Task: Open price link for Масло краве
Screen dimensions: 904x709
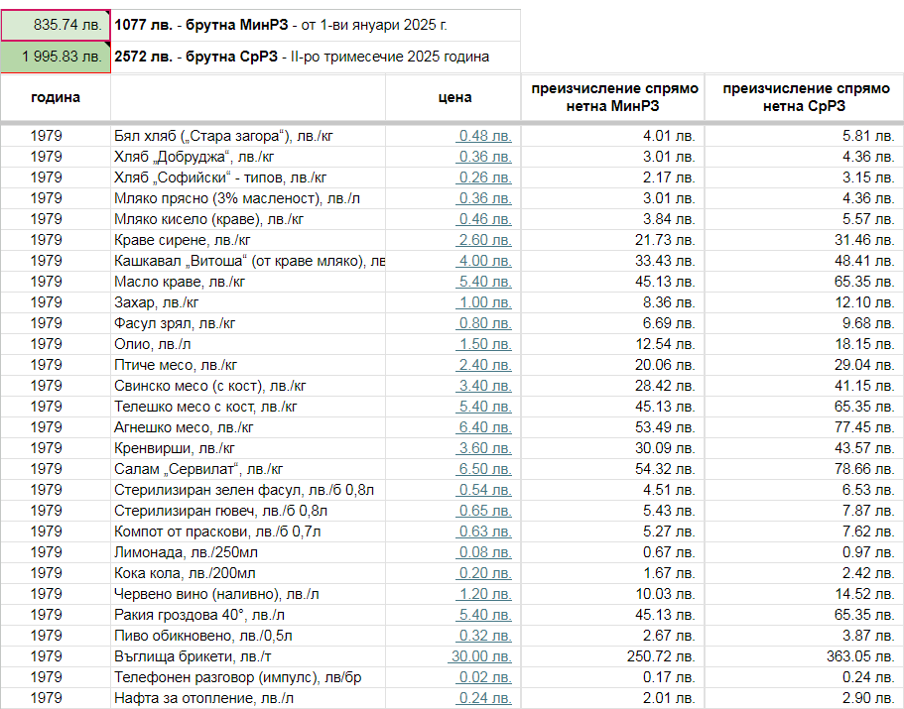Action: (x=485, y=282)
